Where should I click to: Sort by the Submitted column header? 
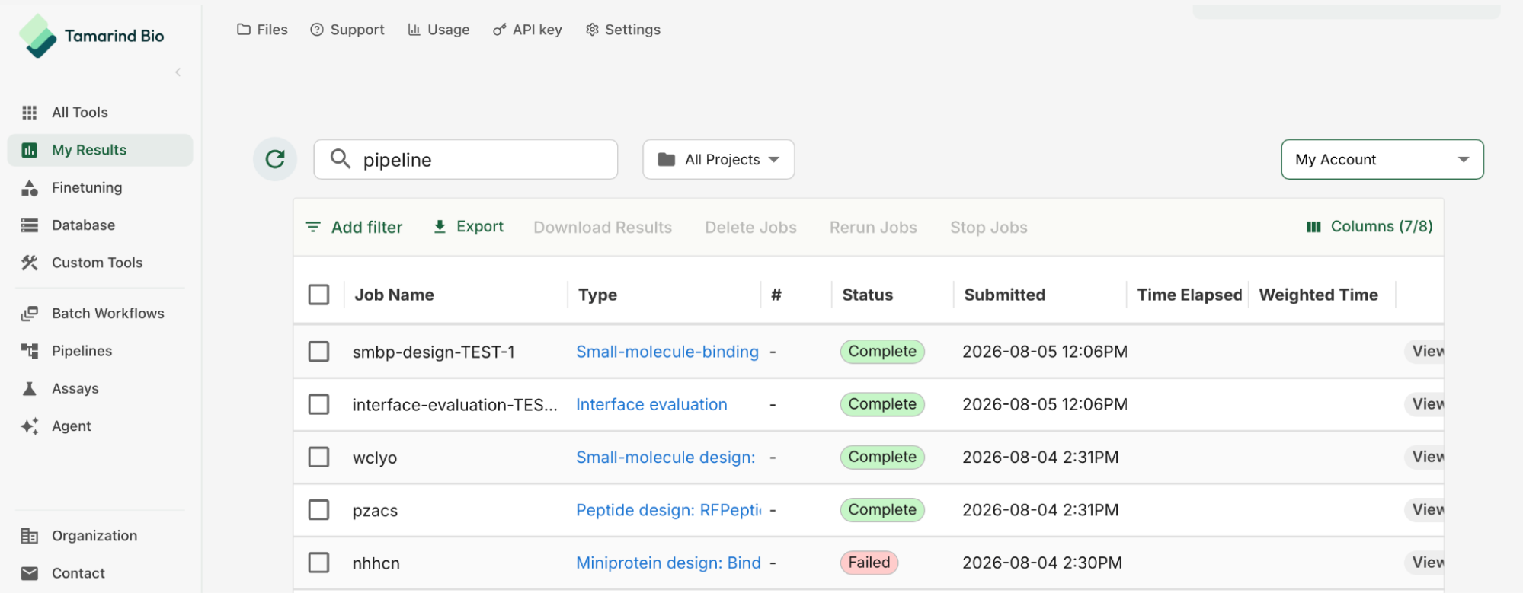click(x=1004, y=295)
